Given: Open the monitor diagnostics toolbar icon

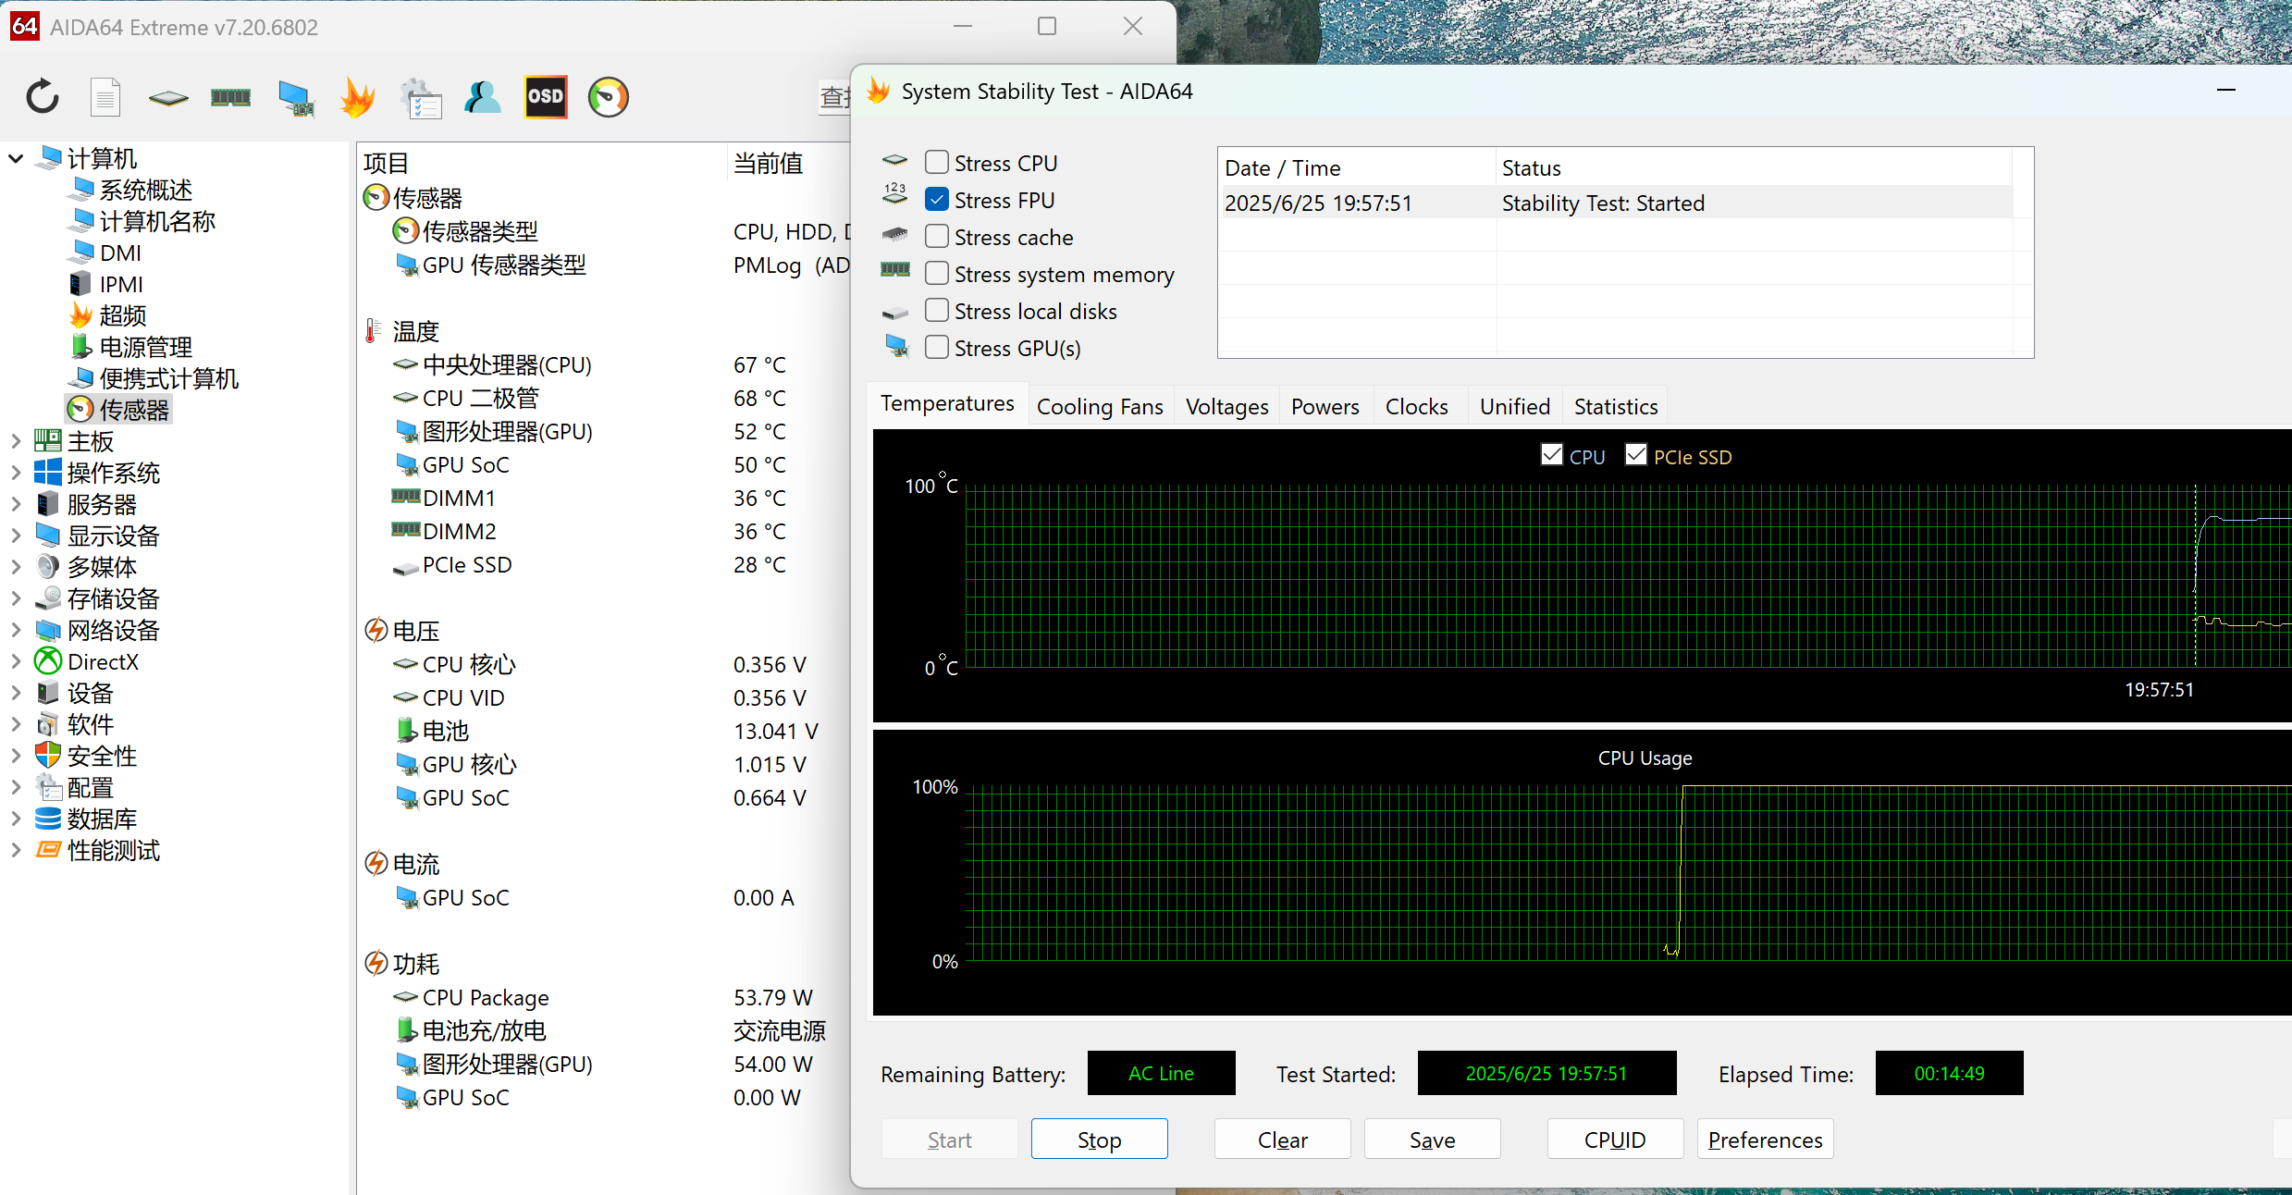Looking at the screenshot, I should tap(296, 98).
